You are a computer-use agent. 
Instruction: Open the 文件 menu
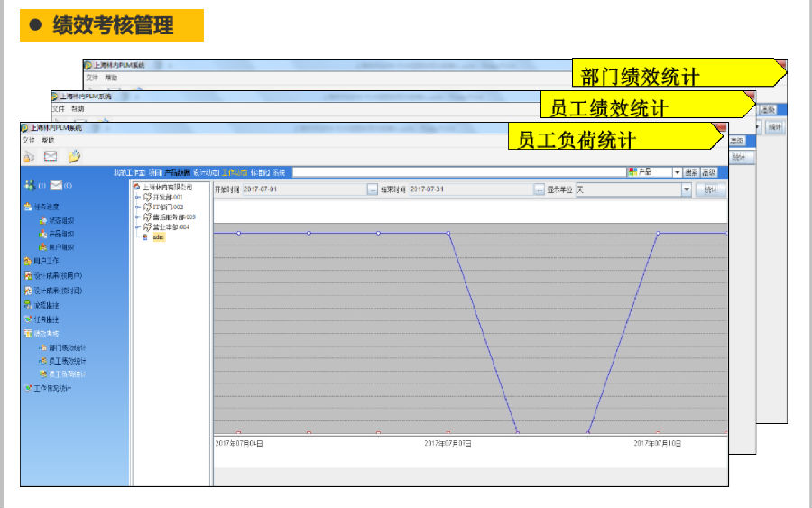29,141
